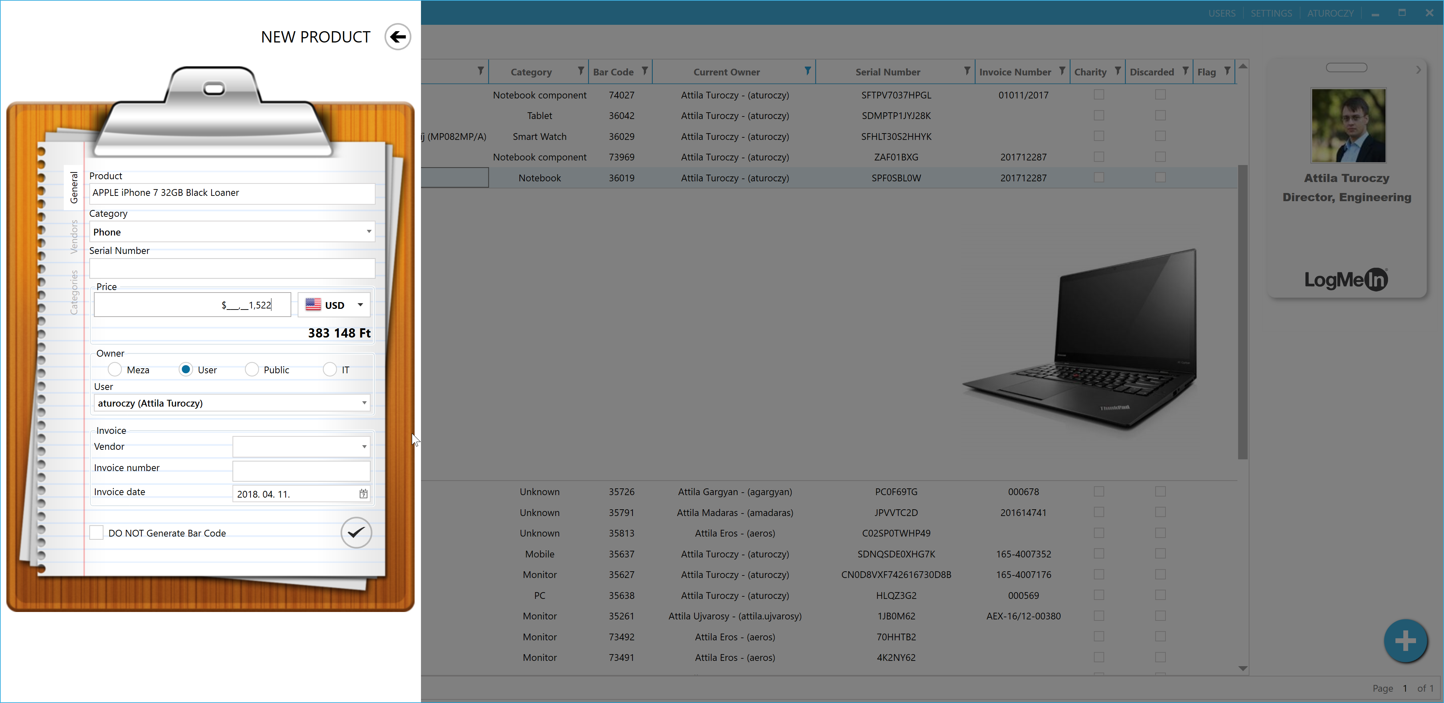Viewport: 1444px width, 703px height.
Task: Click into the Serial Number input field
Action: coord(231,268)
